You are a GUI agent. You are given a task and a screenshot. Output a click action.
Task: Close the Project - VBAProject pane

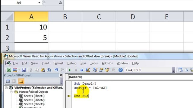(x=61, y=75)
